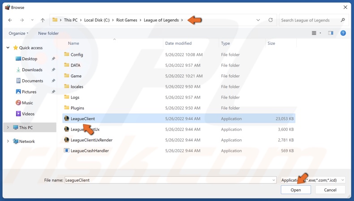Image resolution: width=354 pixels, height=201 pixels.
Task: Unpin Desktop via its pin icon
Action: pos(53,59)
